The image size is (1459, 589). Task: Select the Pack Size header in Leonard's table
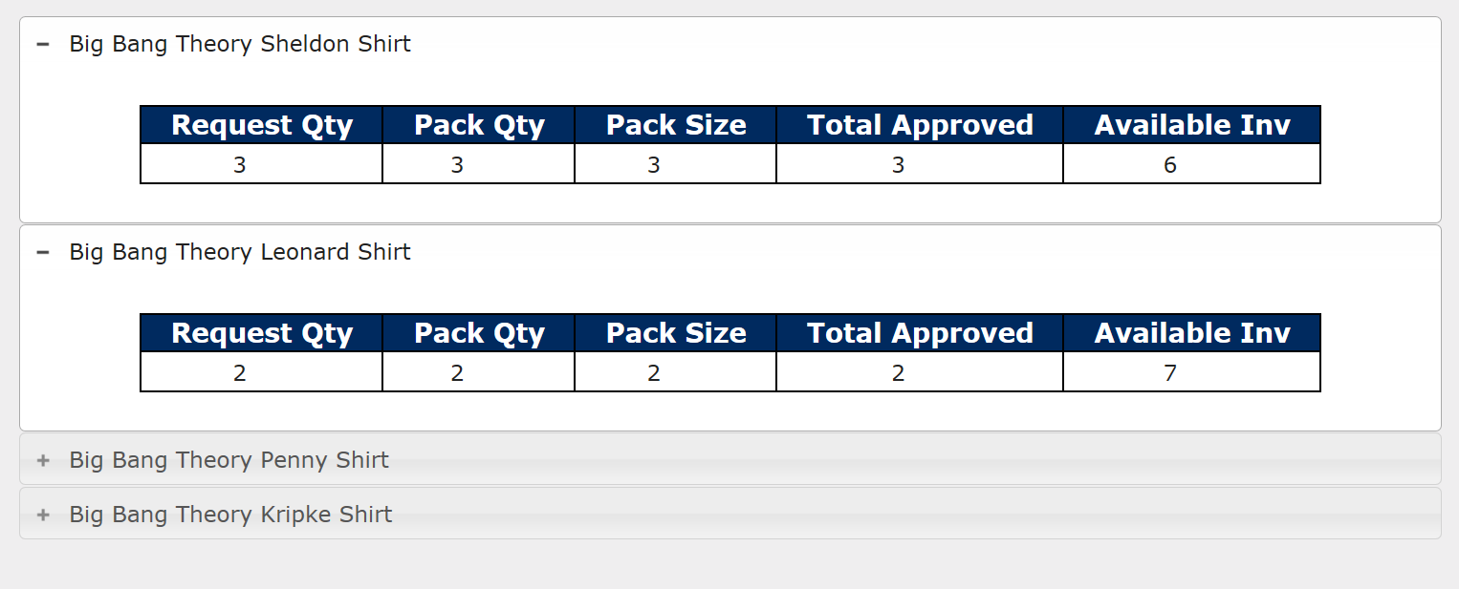tap(674, 332)
